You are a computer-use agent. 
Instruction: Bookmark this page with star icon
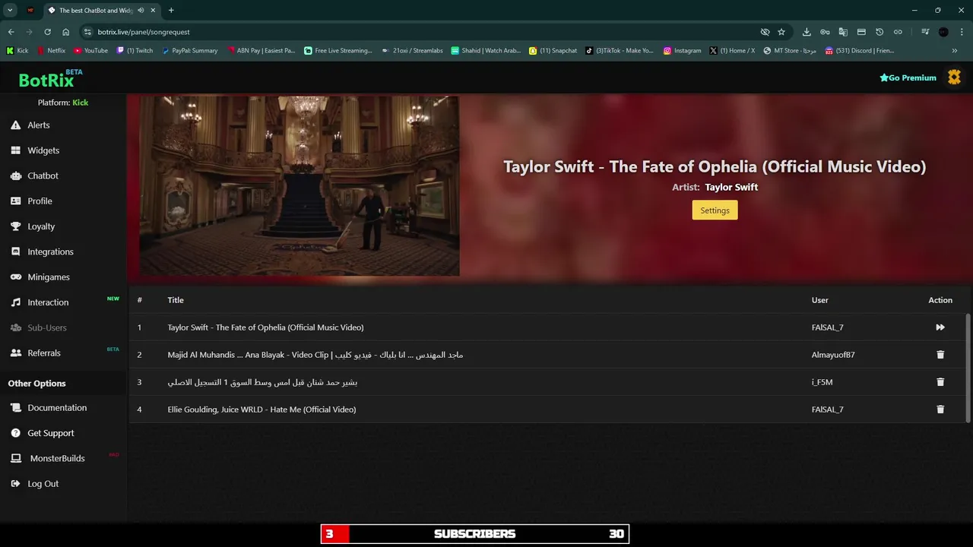tap(781, 32)
